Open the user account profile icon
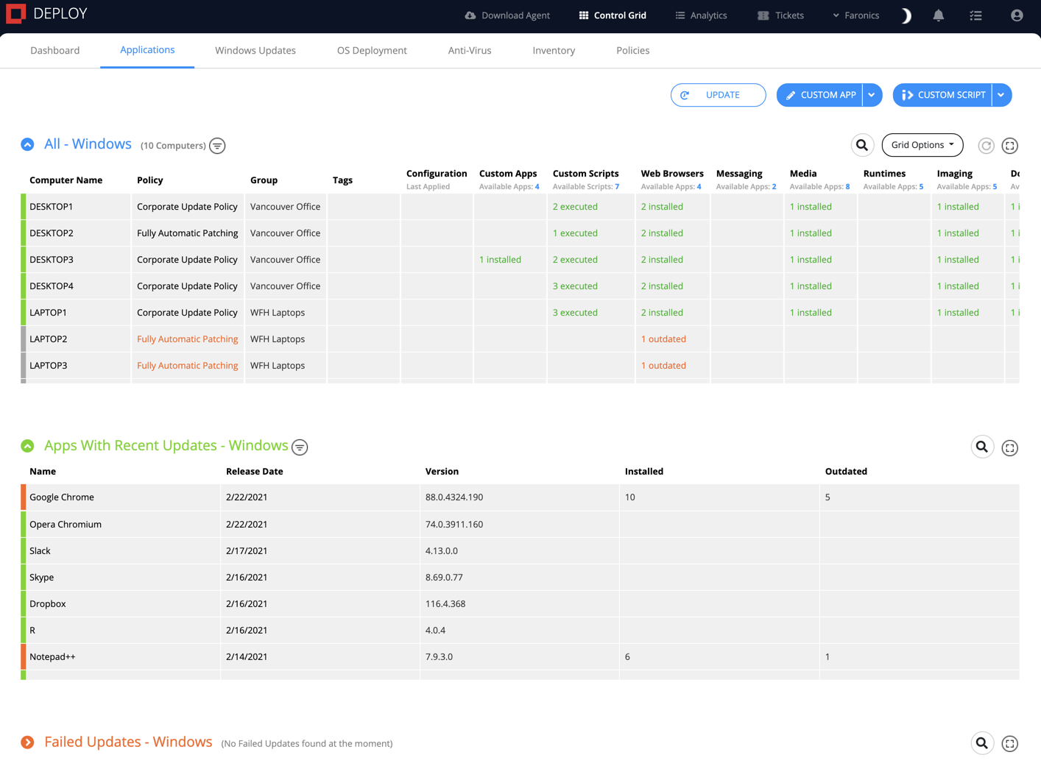This screenshot has height=780, width=1041. 1017,15
